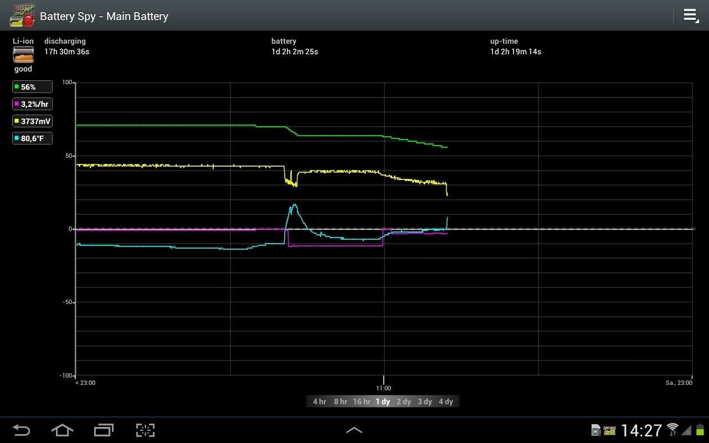Select the 3 dy time range
The width and height of the screenshot is (709, 443).
tap(425, 401)
